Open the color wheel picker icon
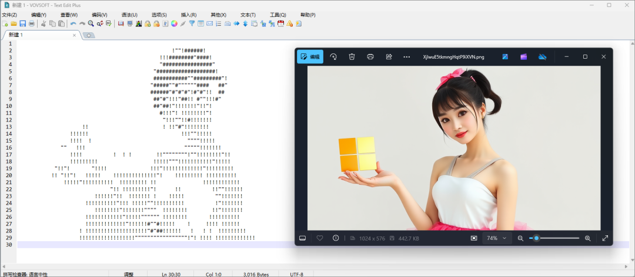The image size is (635, 277). coord(174,23)
